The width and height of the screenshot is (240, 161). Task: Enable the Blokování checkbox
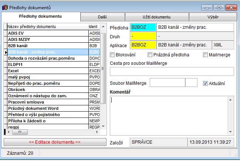112,55
